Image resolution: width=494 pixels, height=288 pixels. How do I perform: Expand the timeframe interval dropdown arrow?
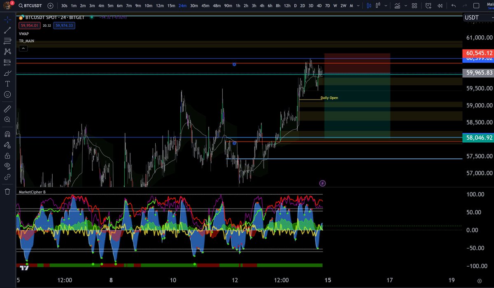pos(357,6)
